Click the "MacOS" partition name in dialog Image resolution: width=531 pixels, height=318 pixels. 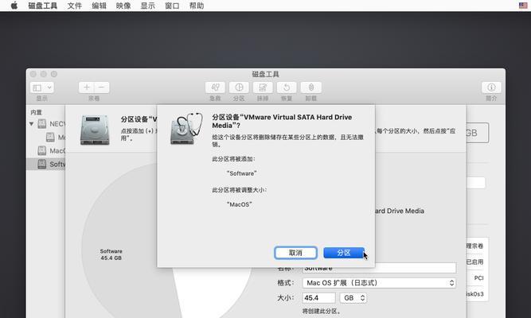pyautogui.click(x=240, y=204)
